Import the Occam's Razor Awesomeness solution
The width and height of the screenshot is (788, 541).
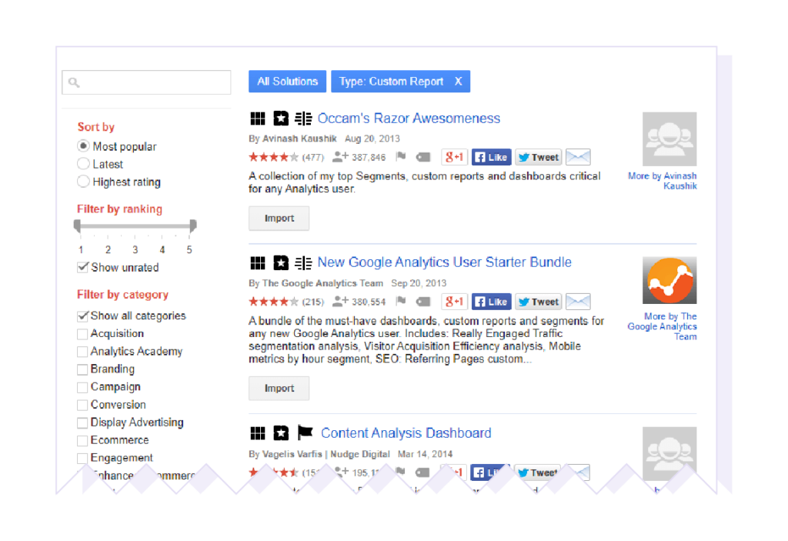click(x=279, y=219)
